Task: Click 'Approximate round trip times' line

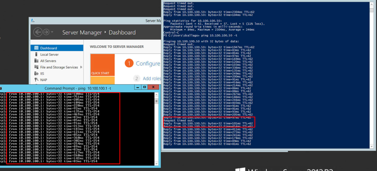Action: (203, 27)
